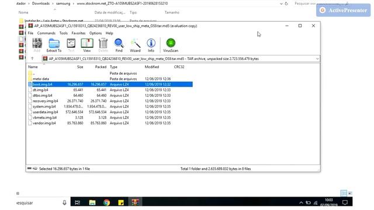Open the Options menu
This screenshot has width=374, height=210.
pyautogui.click(x=95, y=33)
